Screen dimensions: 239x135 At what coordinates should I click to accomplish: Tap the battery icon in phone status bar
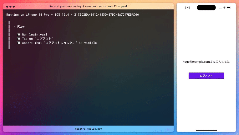(x=229, y=8)
